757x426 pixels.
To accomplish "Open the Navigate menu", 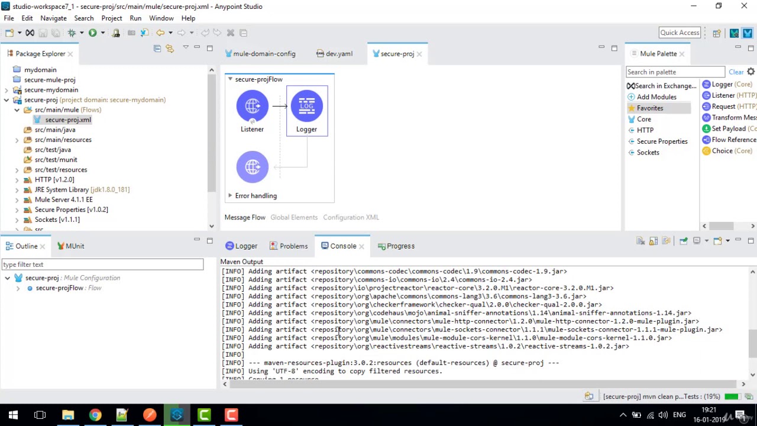I will (x=53, y=18).
